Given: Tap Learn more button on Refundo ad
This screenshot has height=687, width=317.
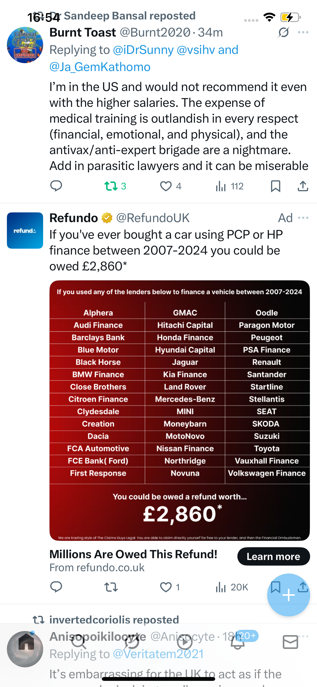Looking at the screenshot, I should (x=274, y=556).
